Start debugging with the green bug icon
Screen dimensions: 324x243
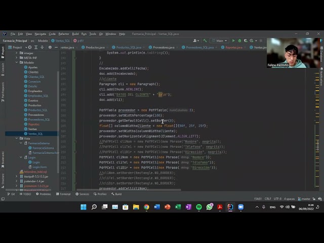coord(239,40)
